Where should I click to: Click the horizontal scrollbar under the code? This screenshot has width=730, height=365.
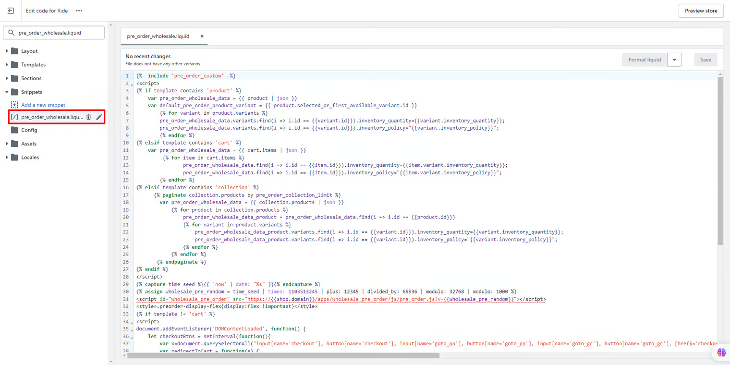(283, 355)
